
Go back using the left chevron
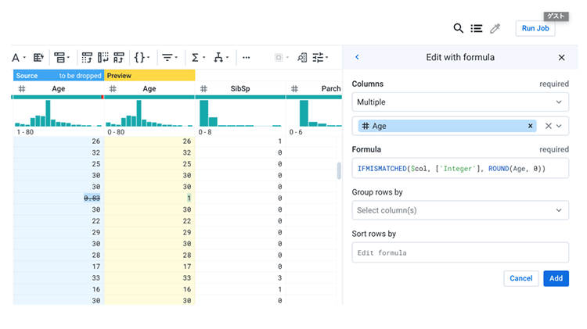coord(358,57)
